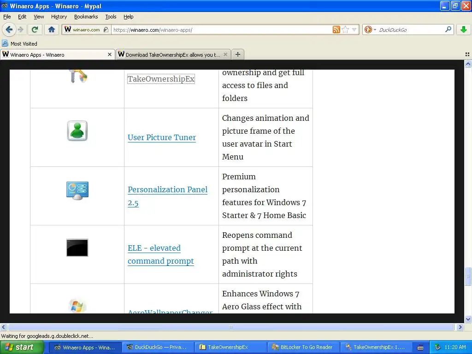Click 'Premium personalization features' description text

(264, 196)
